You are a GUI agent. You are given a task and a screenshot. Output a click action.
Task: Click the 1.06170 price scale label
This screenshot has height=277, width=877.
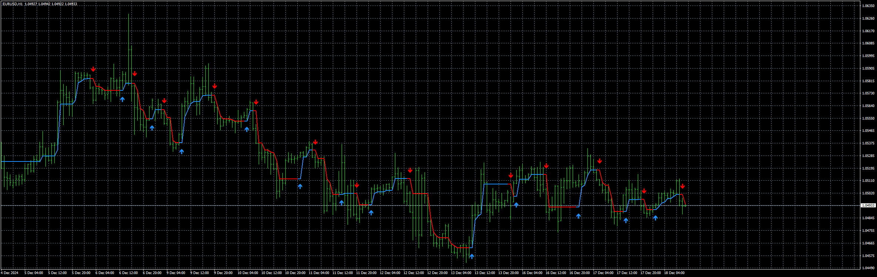click(x=868, y=31)
